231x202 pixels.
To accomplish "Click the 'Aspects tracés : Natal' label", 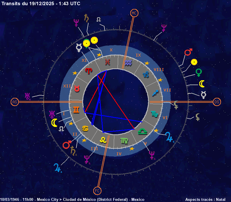I will click(205, 199).
